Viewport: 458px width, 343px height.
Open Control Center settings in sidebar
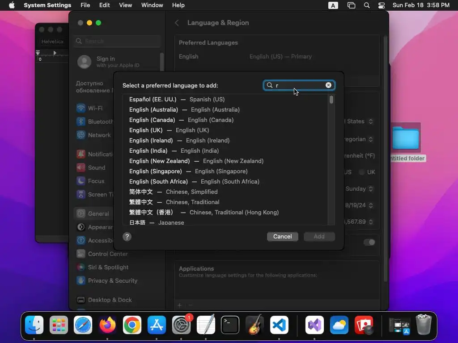(102, 254)
